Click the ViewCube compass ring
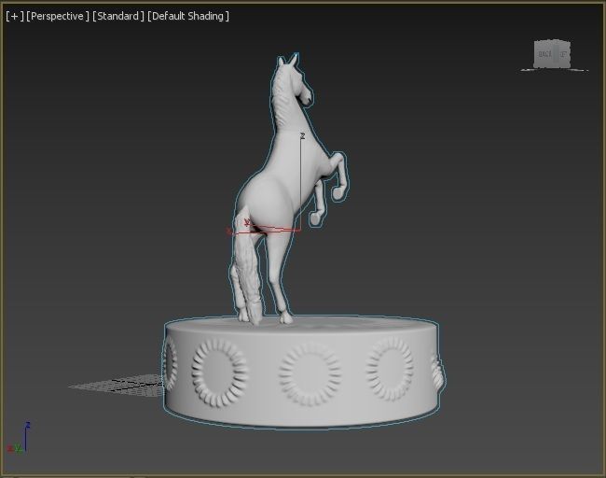The height and width of the screenshot is (478, 606). coord(554,70)
